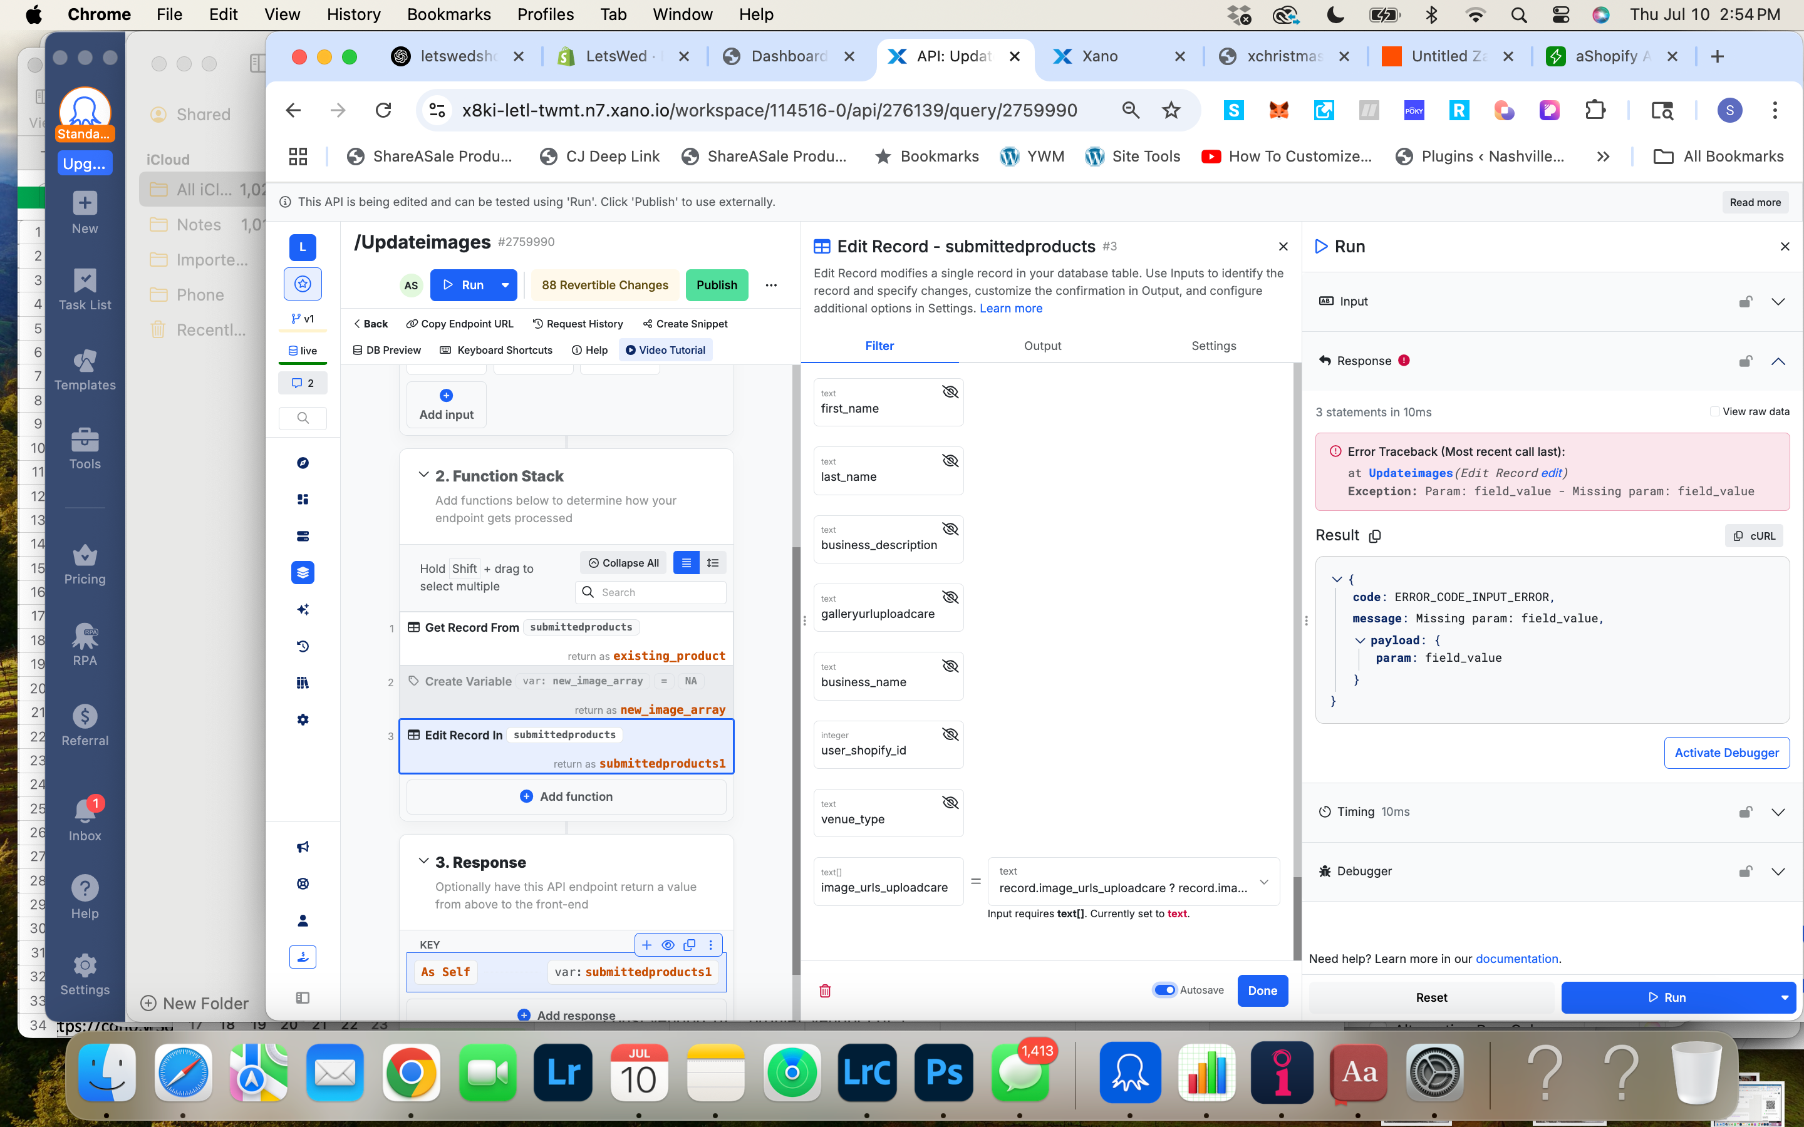Click the green Publish button
1804x1127 pixels.
[x=715, y=285]
